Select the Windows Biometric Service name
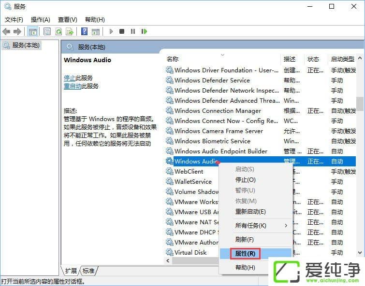 coord(212,141)
